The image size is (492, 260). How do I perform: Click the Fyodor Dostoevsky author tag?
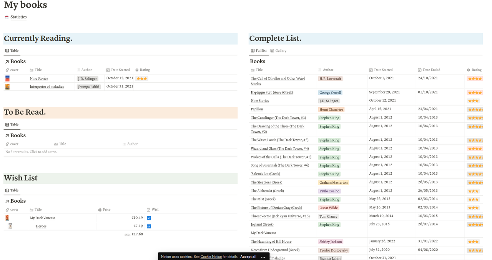pyautogui.click(x=334, y=250)
